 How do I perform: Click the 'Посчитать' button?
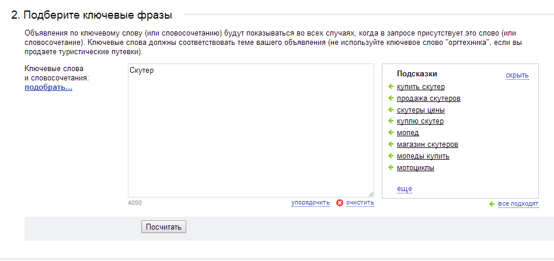163,227
